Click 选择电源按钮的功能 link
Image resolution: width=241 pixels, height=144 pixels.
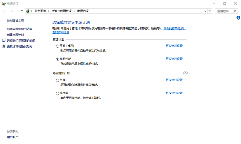coord(20,29)
